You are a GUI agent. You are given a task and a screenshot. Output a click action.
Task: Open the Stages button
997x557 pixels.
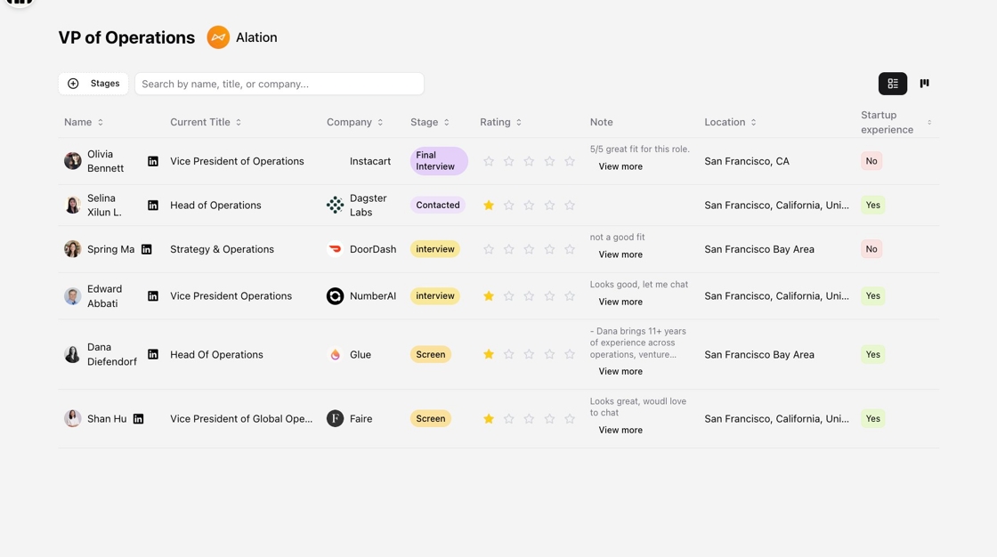point(93,84)
